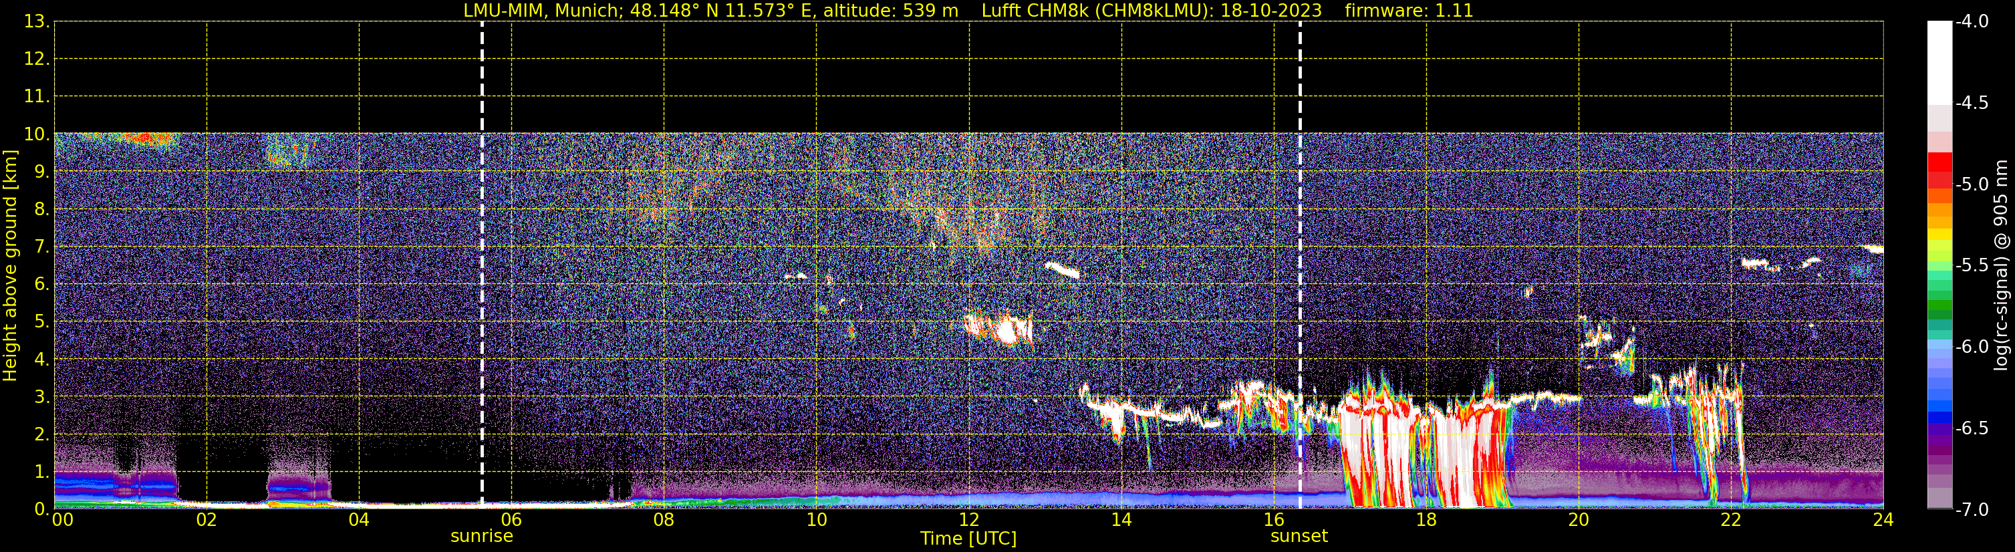The height and width of the screenshot is (552, 2015).
Task: Click the 'sunrise' label below the axis
Action: coord(482,537)
